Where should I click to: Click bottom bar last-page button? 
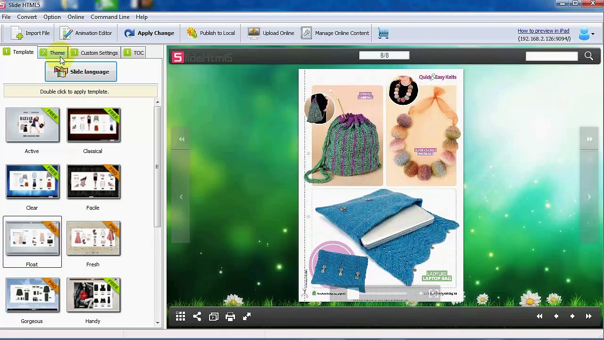588,316
